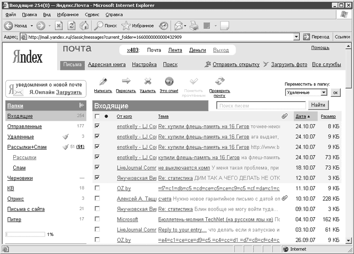Viewport: 354px width, 254px height.
Task: Click the vertical scrollbar down arrow
Action: tap(349, 239)
